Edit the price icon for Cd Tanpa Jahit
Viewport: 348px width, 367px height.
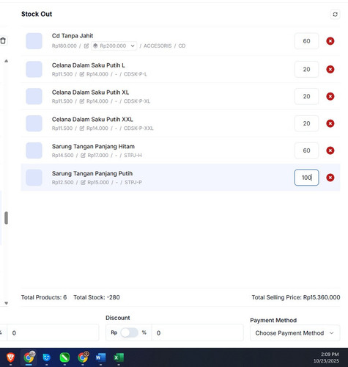click(x=86, y=46)
